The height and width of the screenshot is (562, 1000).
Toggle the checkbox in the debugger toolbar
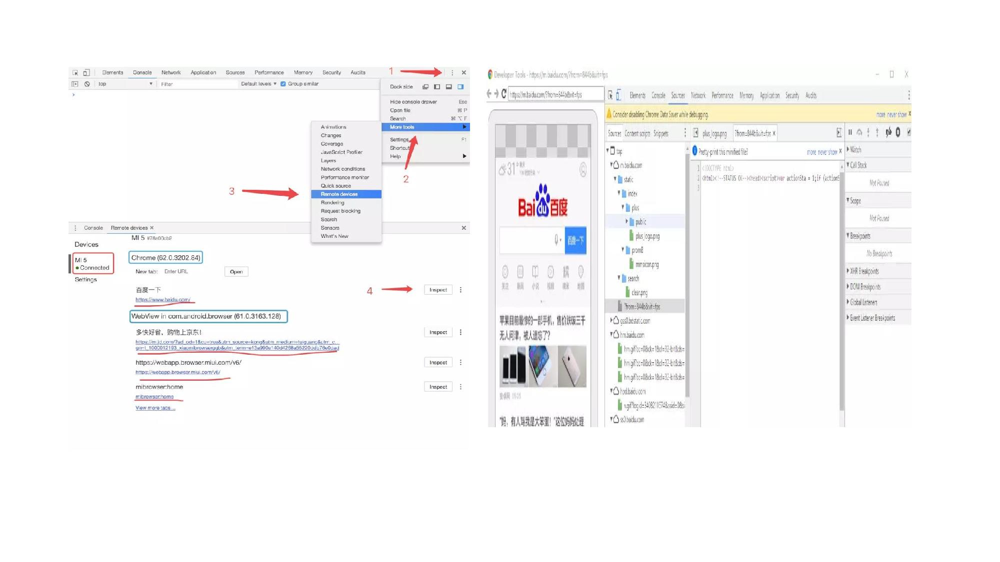pyautogui.click(x=908, y=132)
